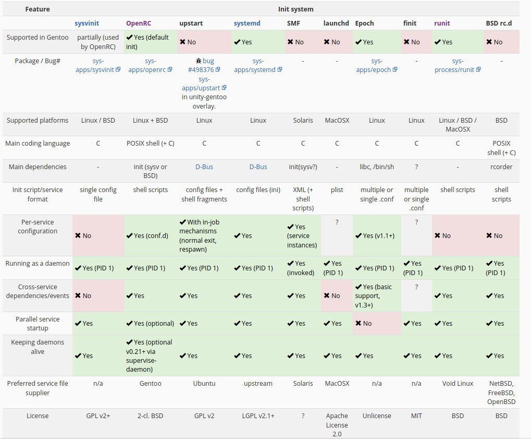Select the 'Feature' column header
Screen dimensions: 531x439
click(x=38, y=9)
